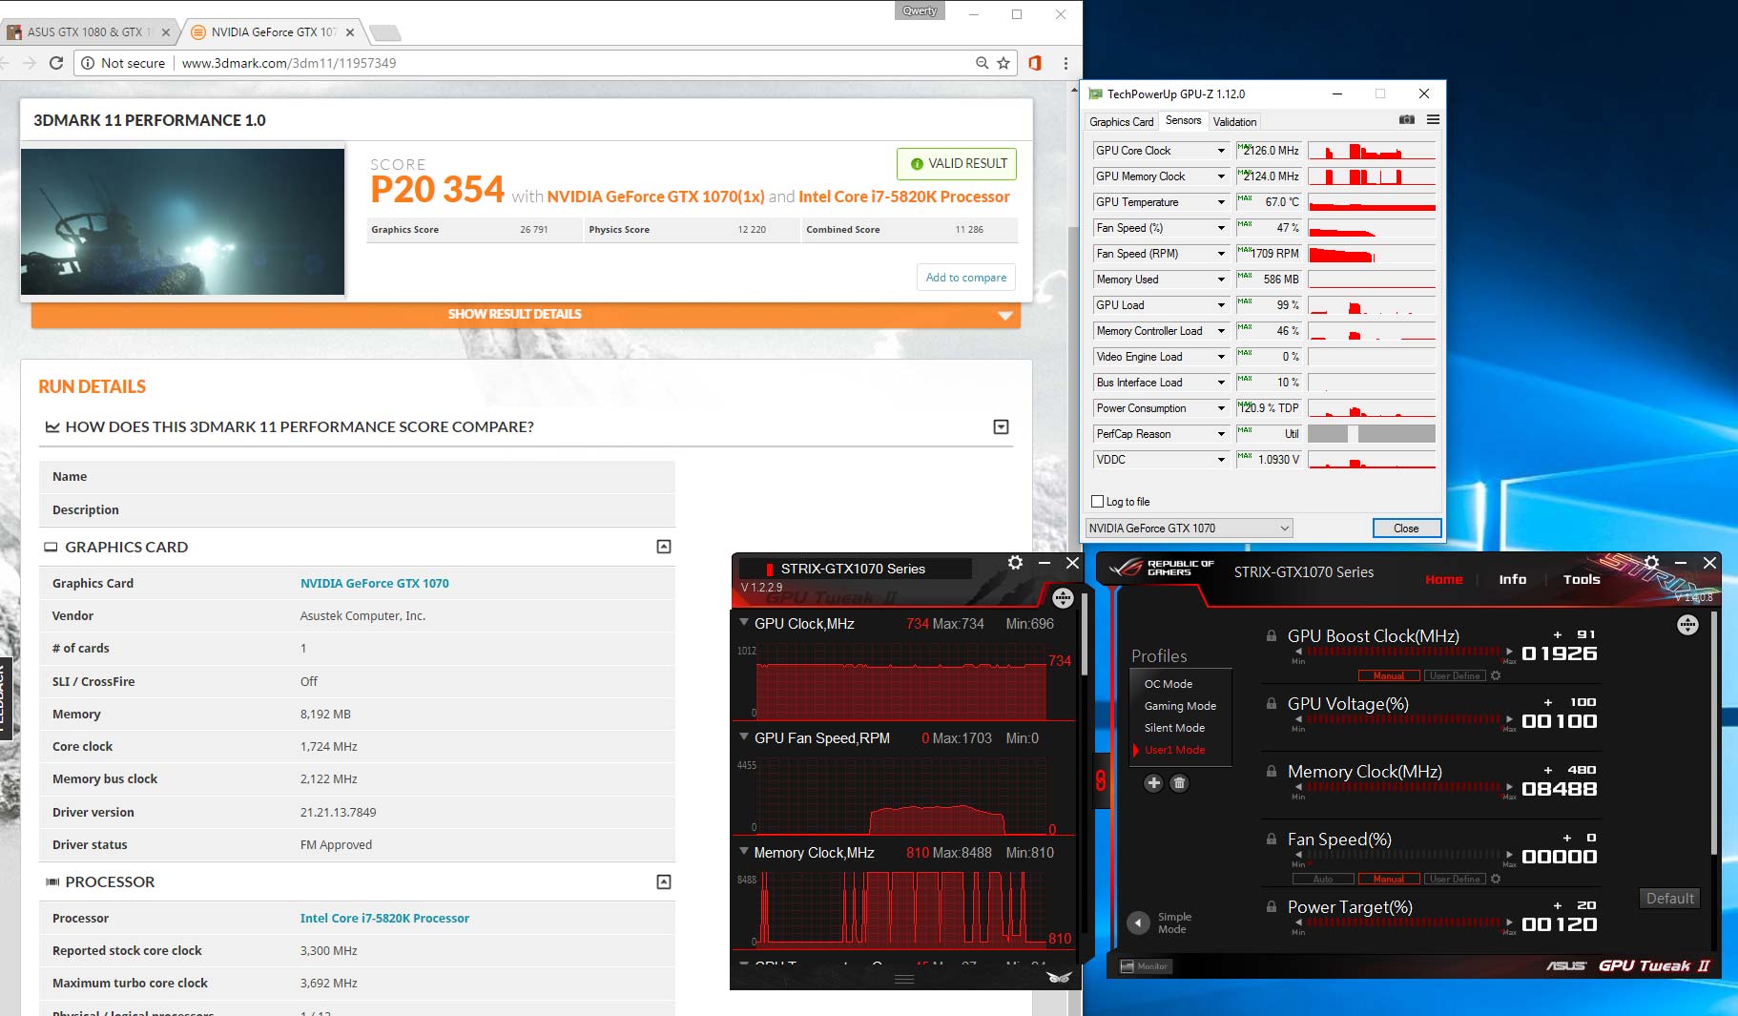The image size is (1738, 1016).
Task: Click the Monitor button in GPU Tweak
Action: 1145,966
